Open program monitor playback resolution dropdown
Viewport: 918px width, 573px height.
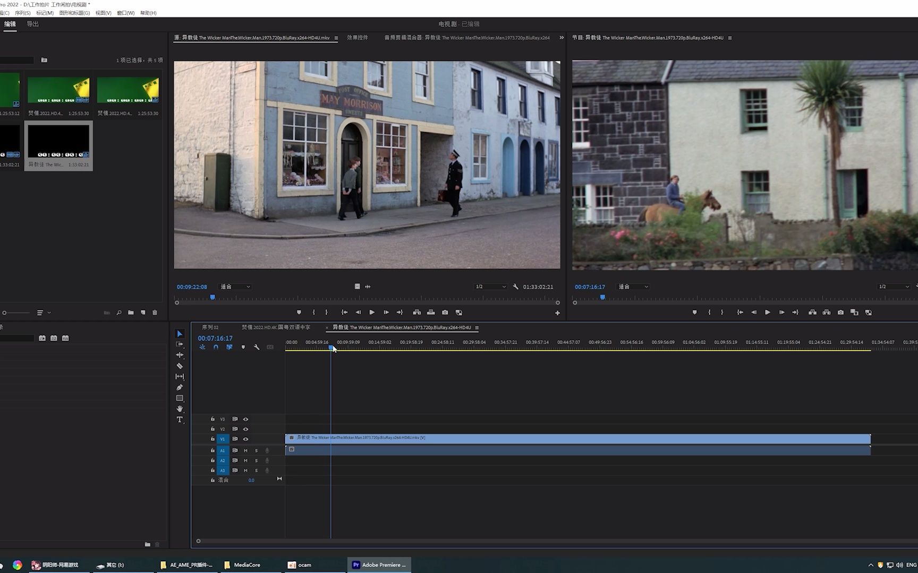click(x=894, y=286)
